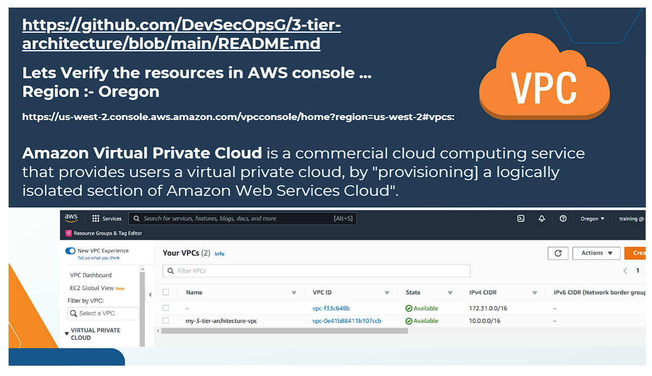Select checkbox for my-3-tier-architecture-vpc row
The width and height of the screenshot is (652, 376).
pos(166,320)
